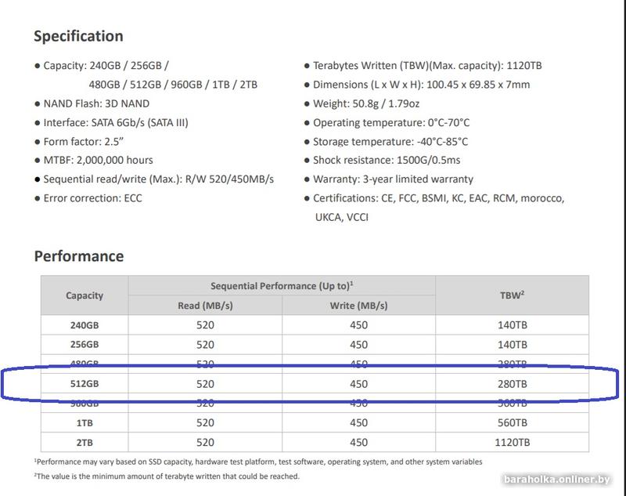Select the 2TB capacity cell
The width and height of the screenshot is (626, 496).
[85, 443]
